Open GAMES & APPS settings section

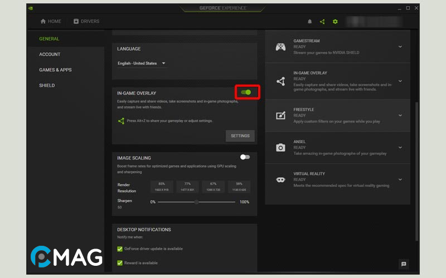[x=55, y=70]
